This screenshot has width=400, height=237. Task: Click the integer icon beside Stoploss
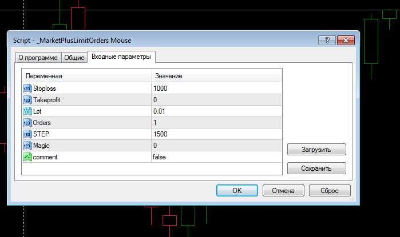point(27,89)
